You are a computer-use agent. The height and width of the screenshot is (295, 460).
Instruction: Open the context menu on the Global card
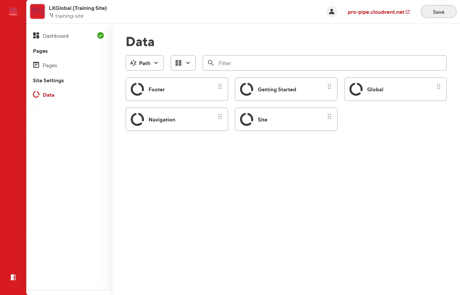[x=439, y=86]
